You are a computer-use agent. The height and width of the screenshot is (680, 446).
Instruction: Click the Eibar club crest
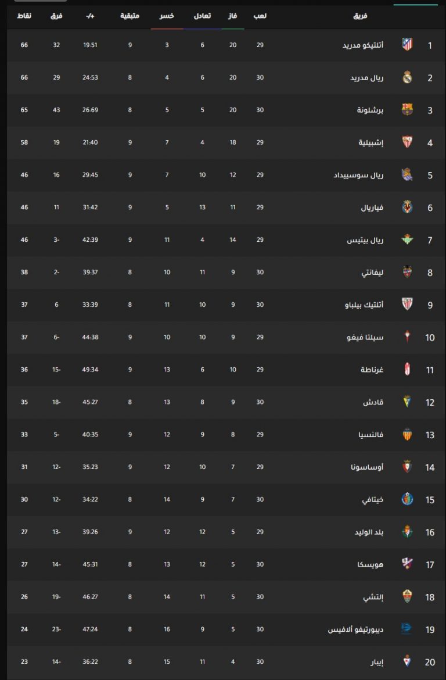tap(407, 661)
